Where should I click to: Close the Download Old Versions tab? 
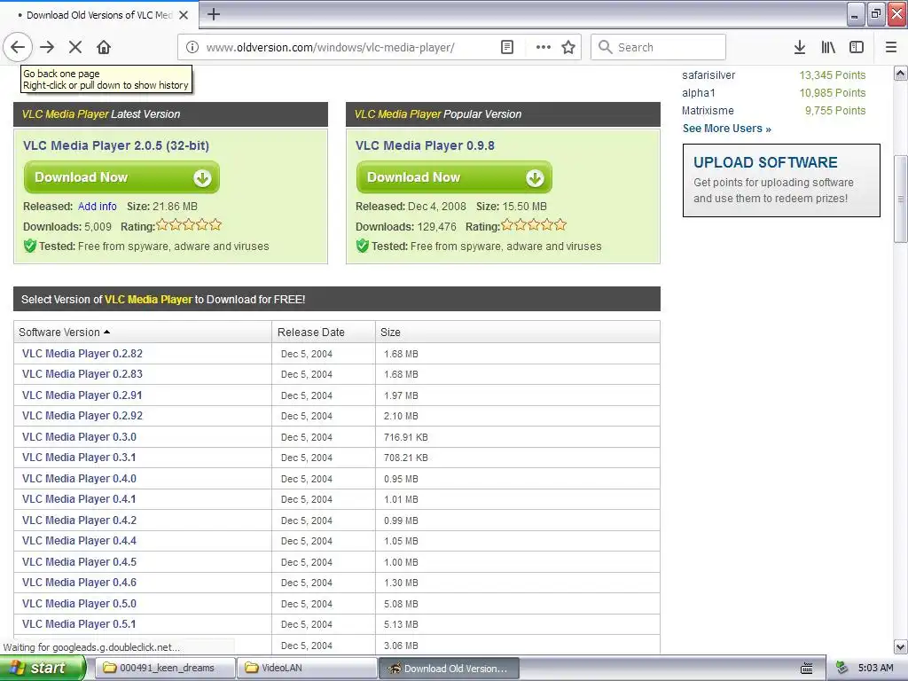(x=184, y=15)
